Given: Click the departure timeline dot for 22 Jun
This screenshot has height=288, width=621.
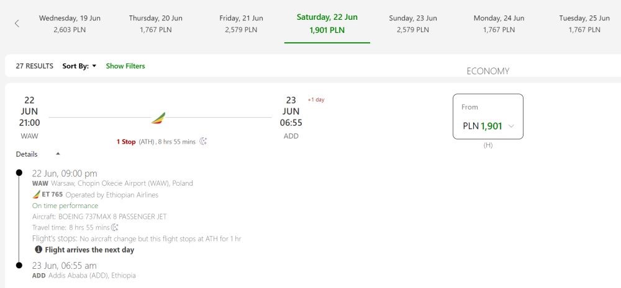Looking at the screenshot, I should (x=19, y=173).
